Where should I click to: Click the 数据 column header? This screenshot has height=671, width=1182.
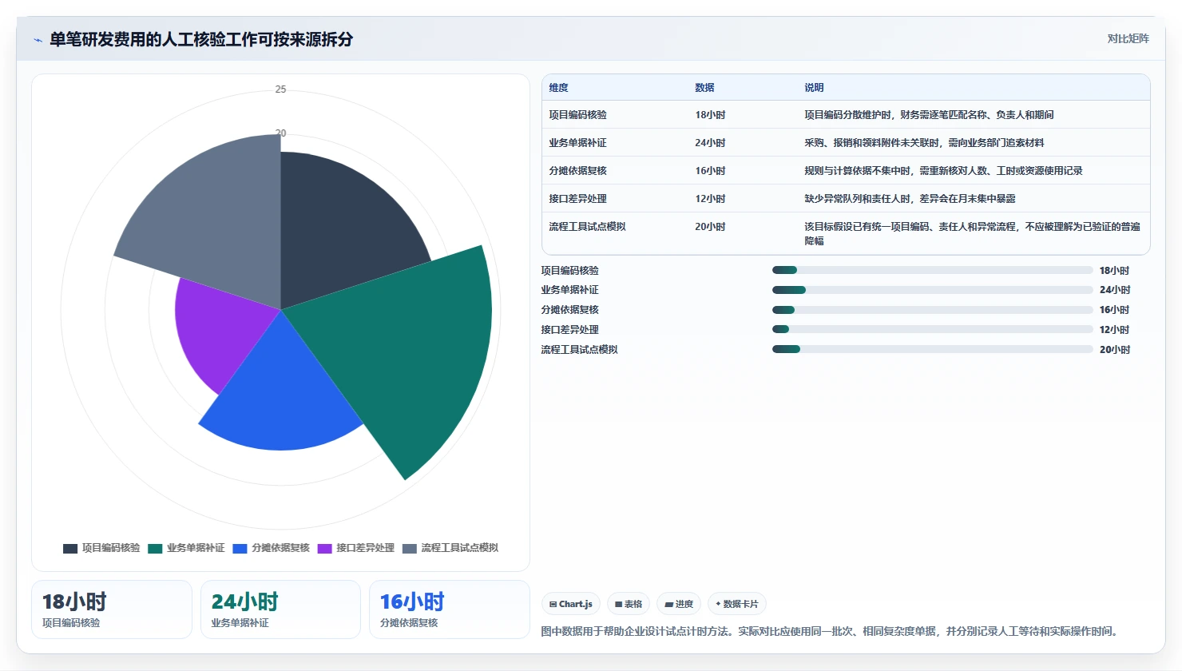pyautogui.click(x=704, y=88)
